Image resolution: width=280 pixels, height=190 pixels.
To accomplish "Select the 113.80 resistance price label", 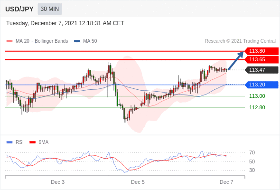I will click(x=261, y=51).
